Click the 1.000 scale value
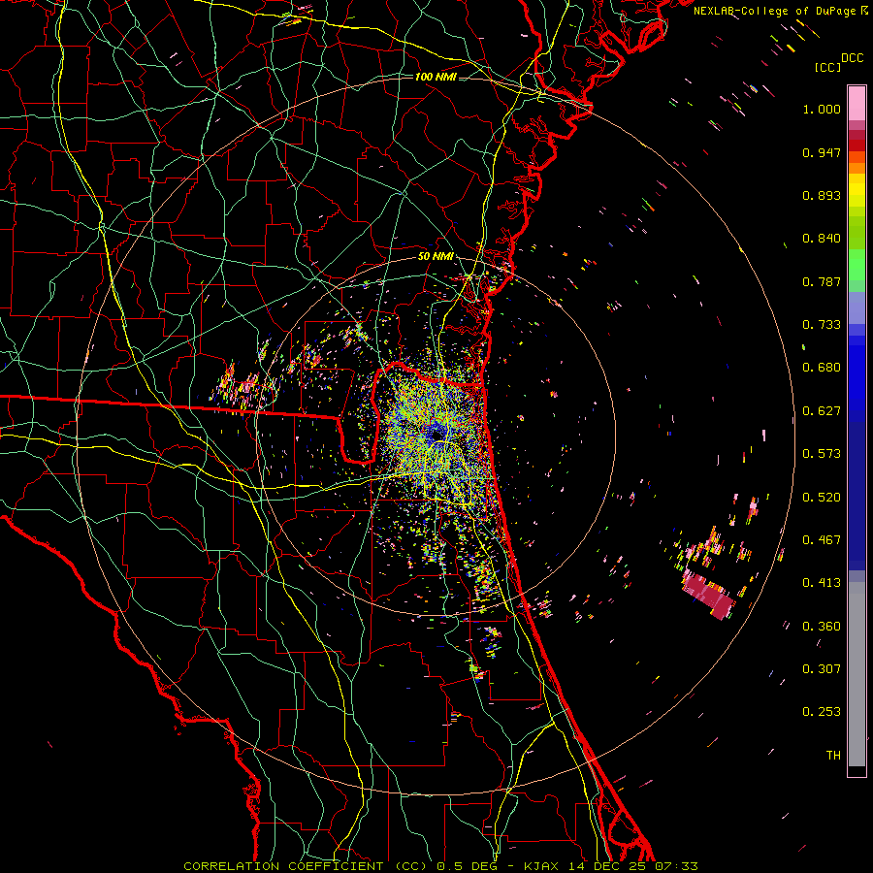The width and height of the screenshot is (873, 873). click(822, 109)
